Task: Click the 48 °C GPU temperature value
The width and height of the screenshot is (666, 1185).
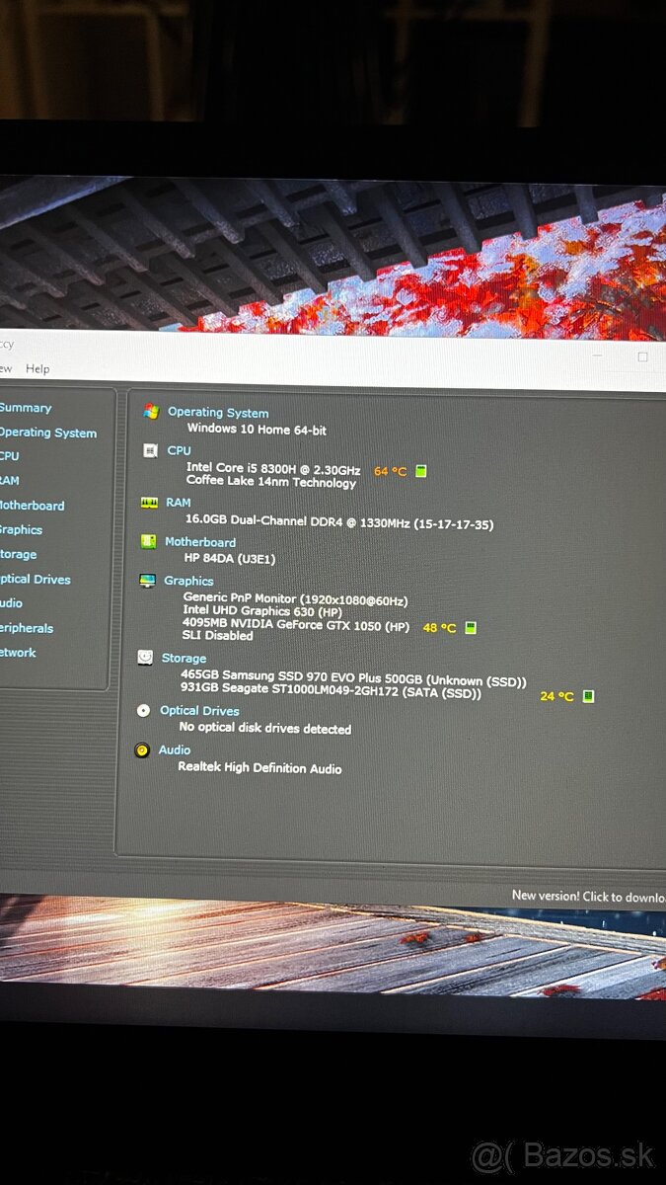Action: tap(439, 627)
